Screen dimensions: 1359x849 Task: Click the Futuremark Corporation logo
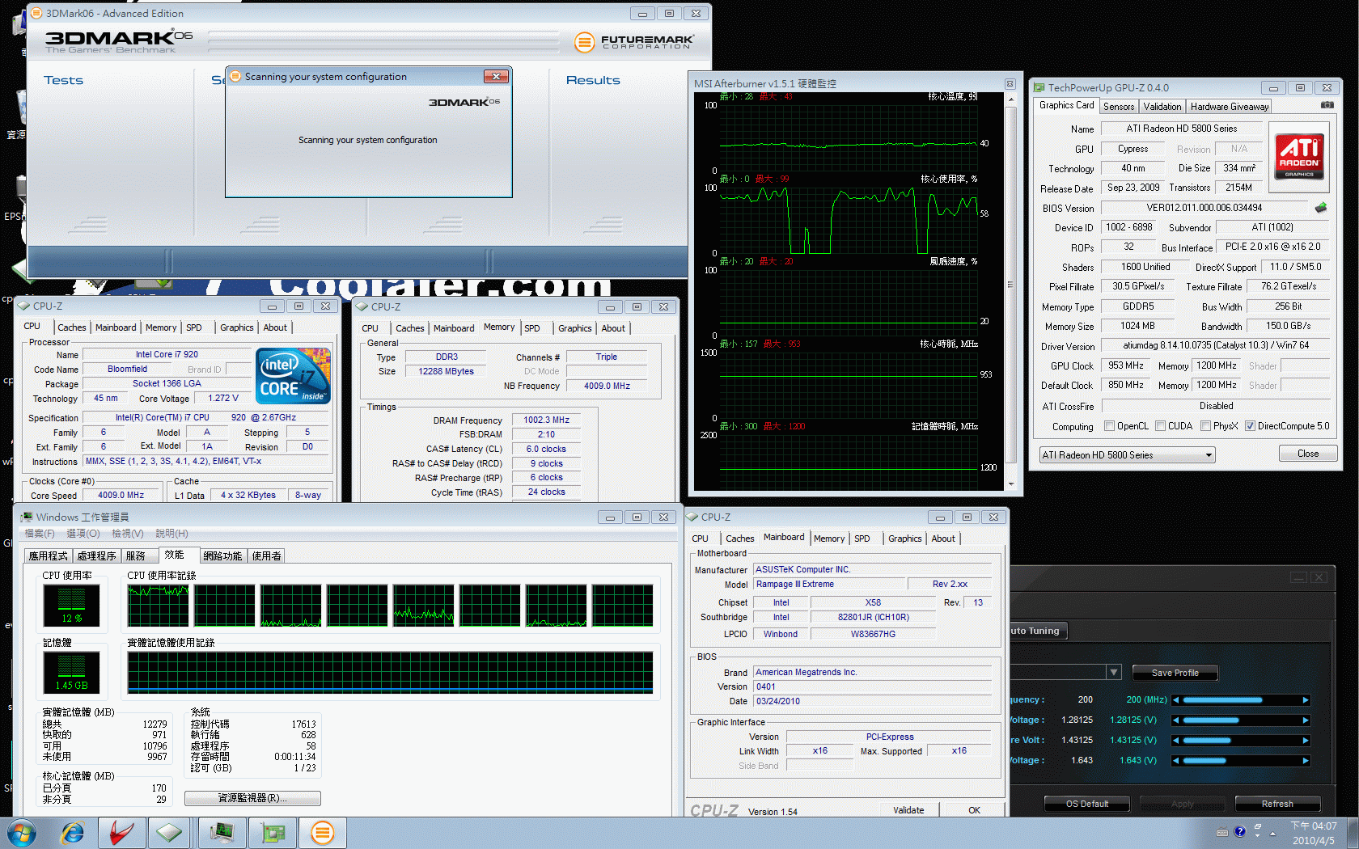(634, 42)
